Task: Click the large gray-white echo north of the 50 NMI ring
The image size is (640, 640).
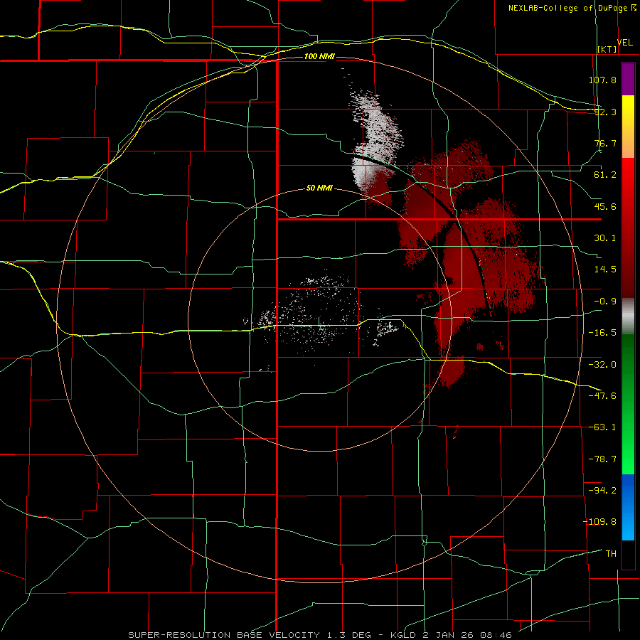Action: [x=375, y=141]
